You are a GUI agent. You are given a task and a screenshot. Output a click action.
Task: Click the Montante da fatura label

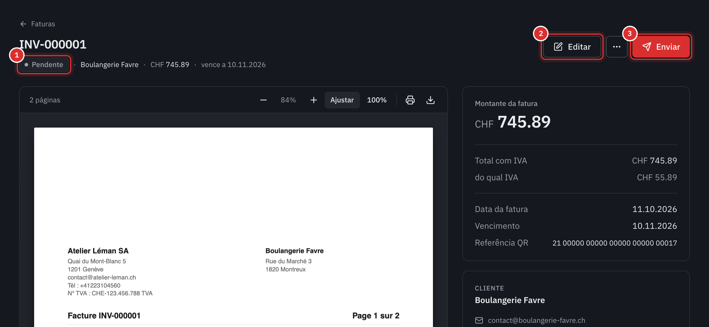click(x=506, y=104)
